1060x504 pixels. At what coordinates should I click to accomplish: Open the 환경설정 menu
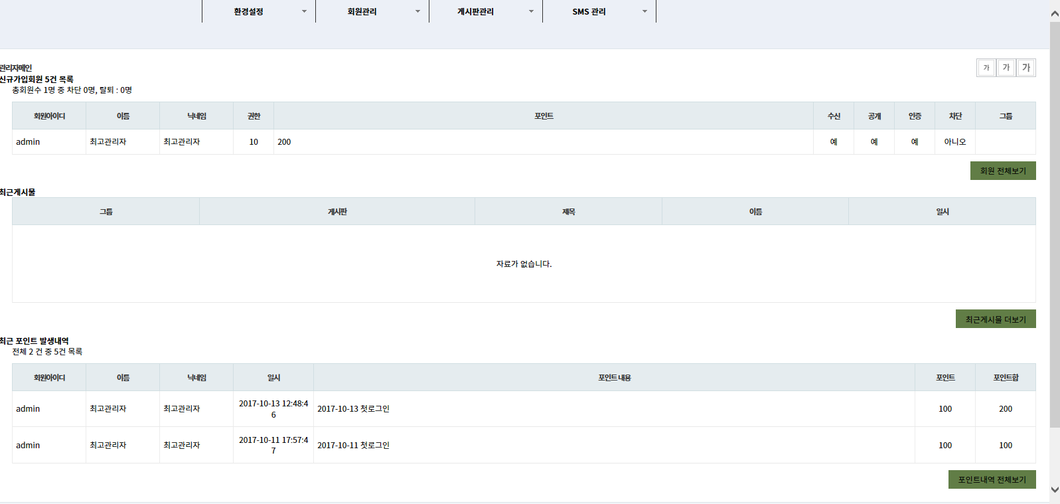tap(248, 11)
